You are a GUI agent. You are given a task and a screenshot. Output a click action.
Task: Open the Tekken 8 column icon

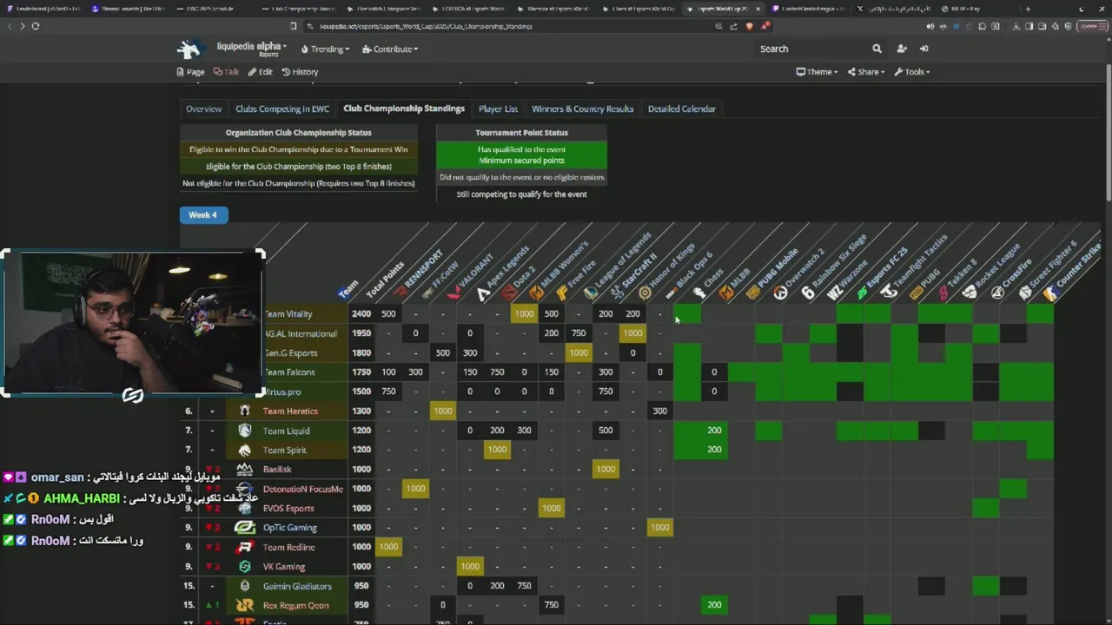[943, 293]
